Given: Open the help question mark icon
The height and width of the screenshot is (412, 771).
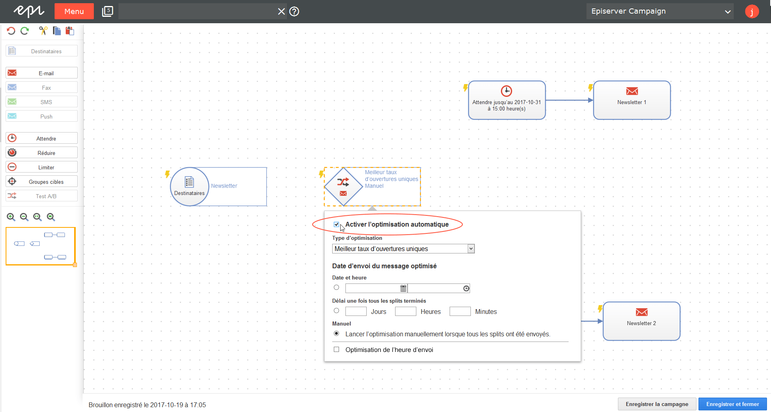Looking at the screenshot, I should [294, 11].
